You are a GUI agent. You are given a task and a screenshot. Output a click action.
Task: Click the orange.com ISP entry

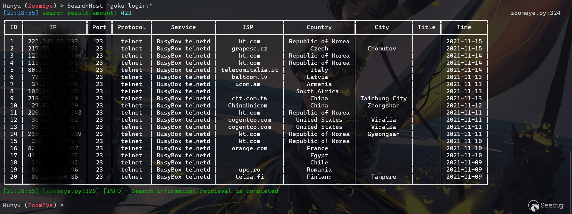pos(249,148)
